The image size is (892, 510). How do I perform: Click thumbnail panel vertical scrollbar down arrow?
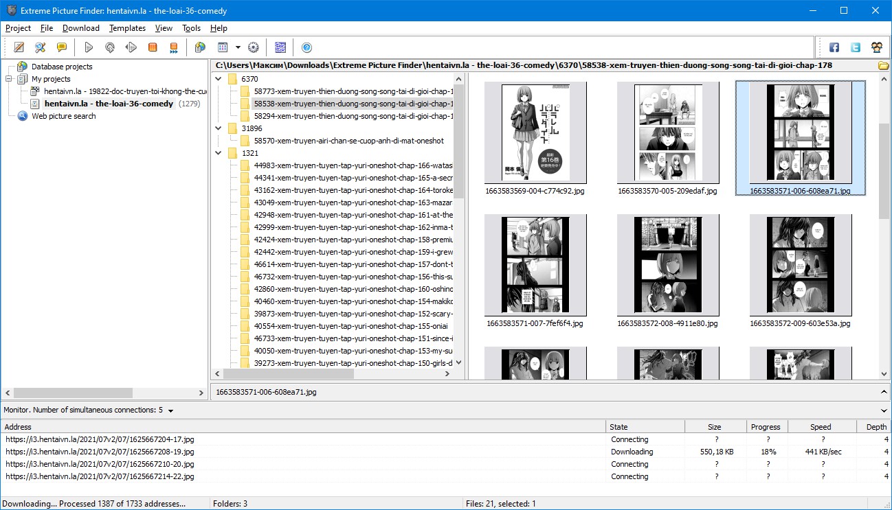(x=884, y=374)
